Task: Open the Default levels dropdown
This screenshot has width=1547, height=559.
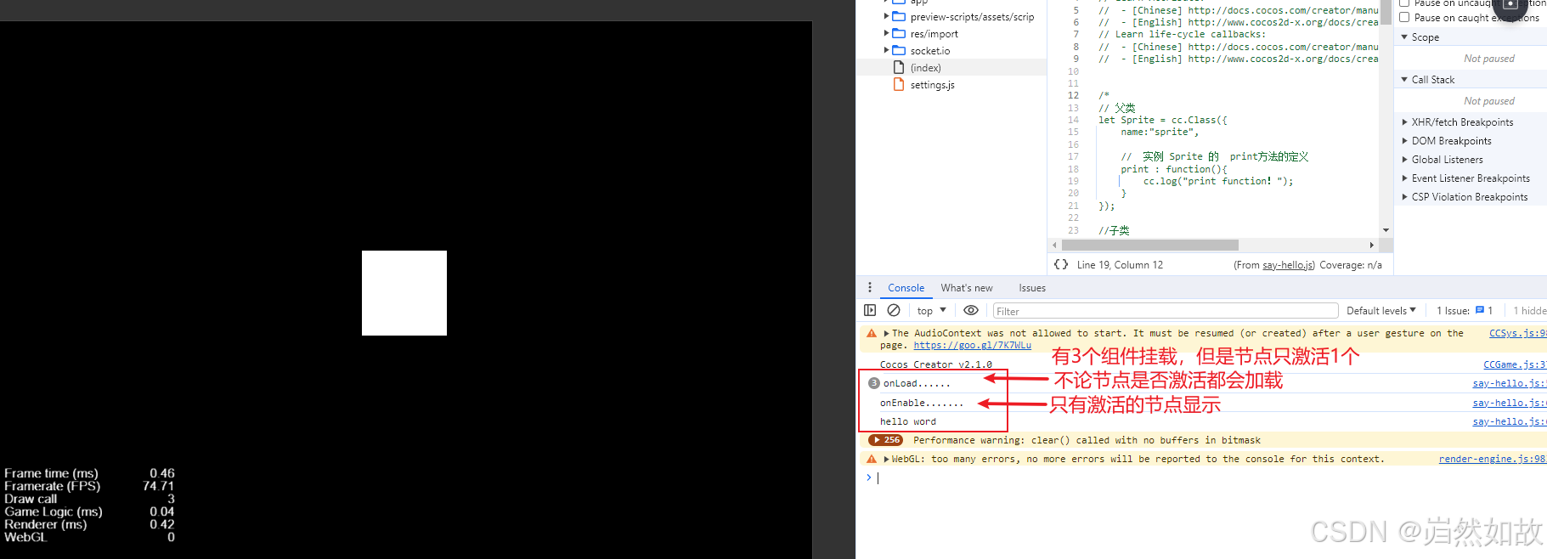Action: tap(1381, 311)
